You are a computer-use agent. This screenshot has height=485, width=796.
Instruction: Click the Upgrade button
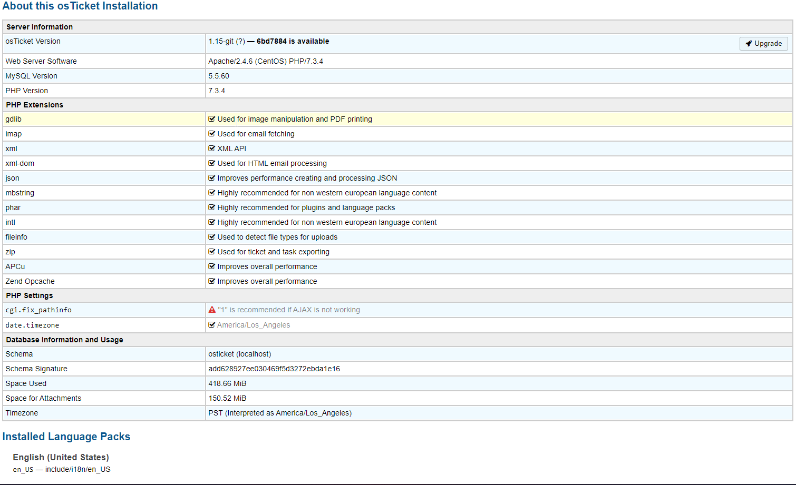pyautogui.click(x=763, y=44)
